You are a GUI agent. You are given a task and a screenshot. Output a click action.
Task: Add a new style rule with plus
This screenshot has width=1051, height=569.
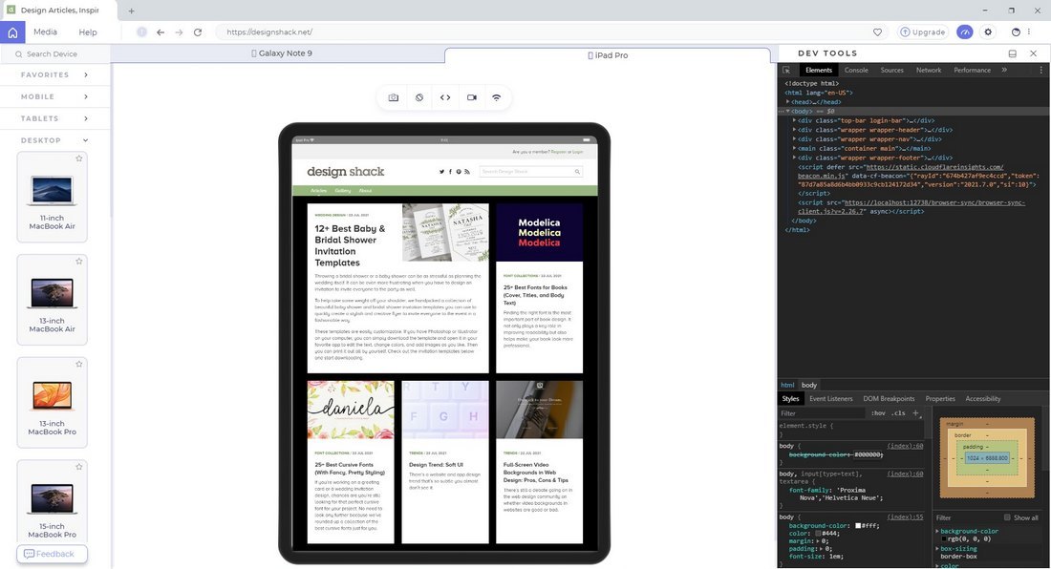[915, 413]
